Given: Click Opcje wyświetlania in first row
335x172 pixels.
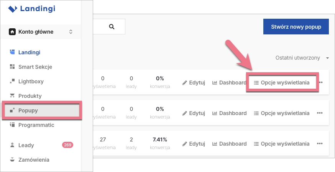Looking at the screenshot, I should 282,83.
